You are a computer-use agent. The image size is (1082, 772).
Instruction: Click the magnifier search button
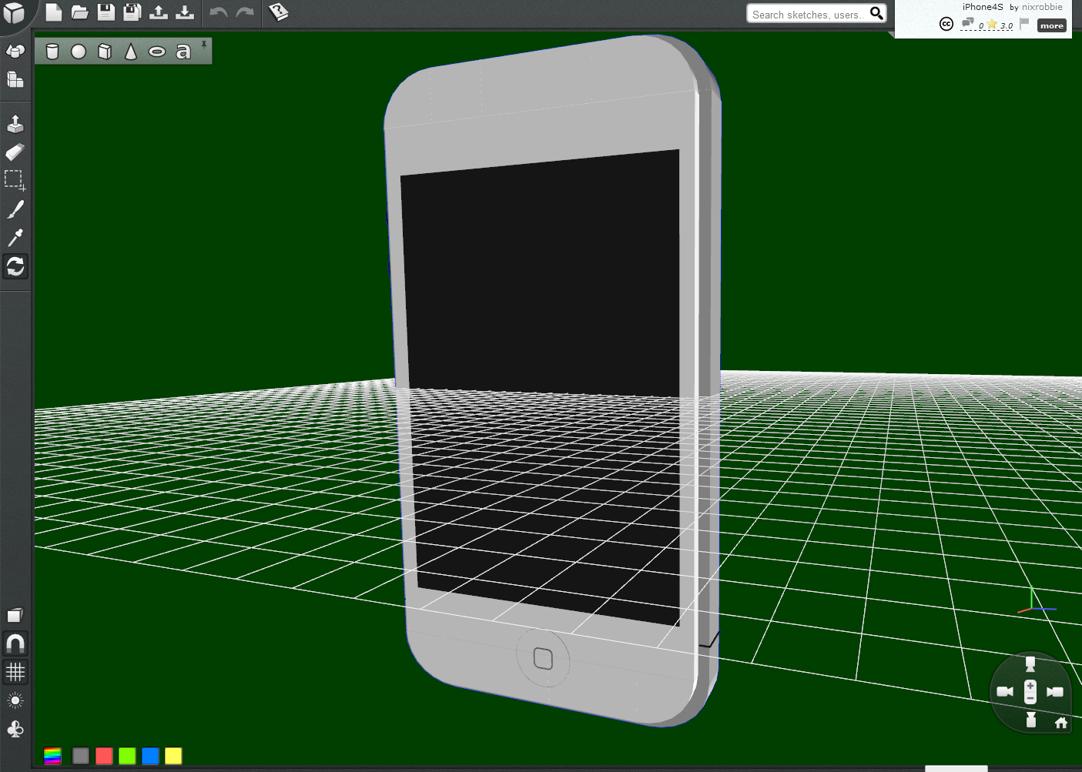(x=876, y=13)
